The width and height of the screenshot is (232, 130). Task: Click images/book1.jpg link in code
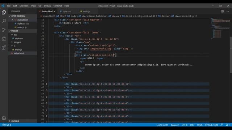101,49
